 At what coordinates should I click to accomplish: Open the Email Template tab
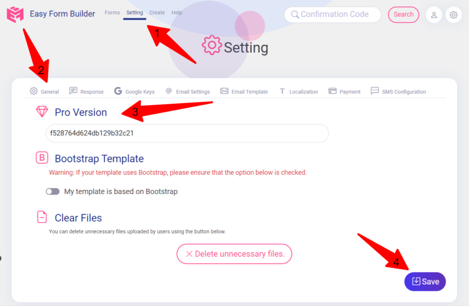pos(244,91)
